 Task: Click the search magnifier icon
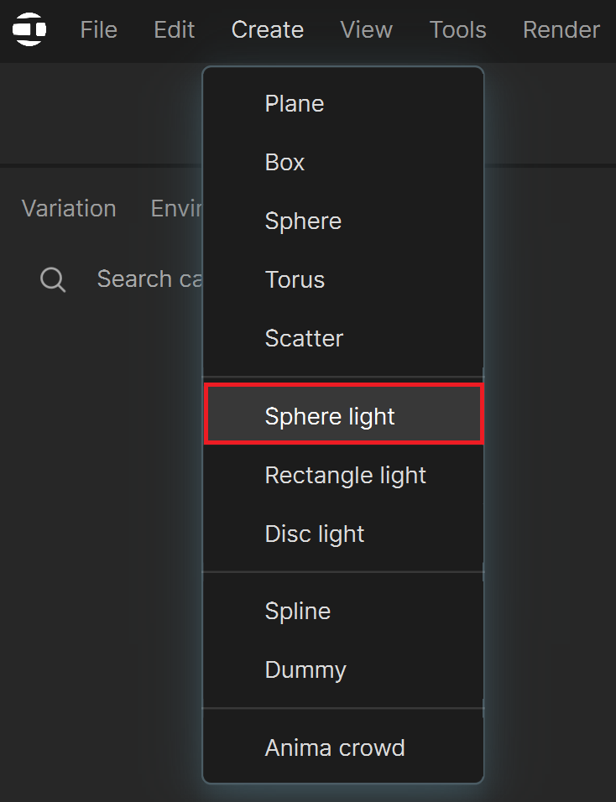(x=53, y=280)
